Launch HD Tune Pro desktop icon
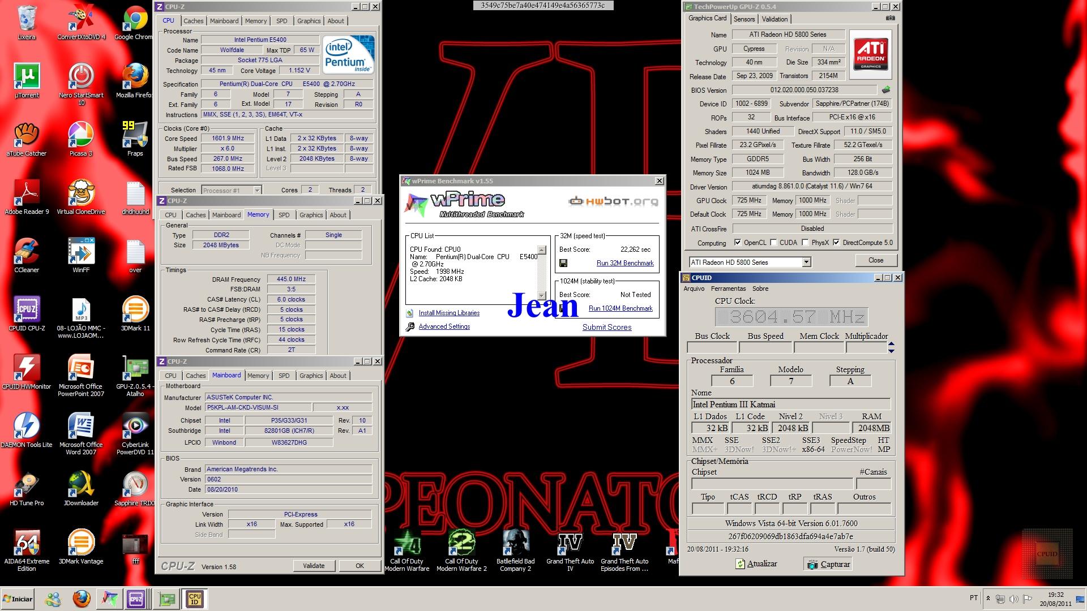The height and width of the screenshot is (611, 1087). coord(27,489)
